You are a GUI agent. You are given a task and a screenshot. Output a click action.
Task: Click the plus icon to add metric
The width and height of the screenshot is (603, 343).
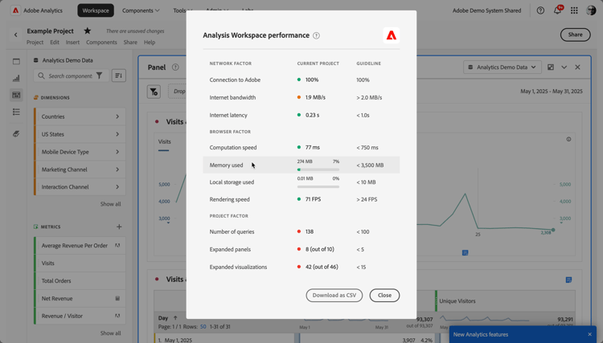tap(119, 227)
